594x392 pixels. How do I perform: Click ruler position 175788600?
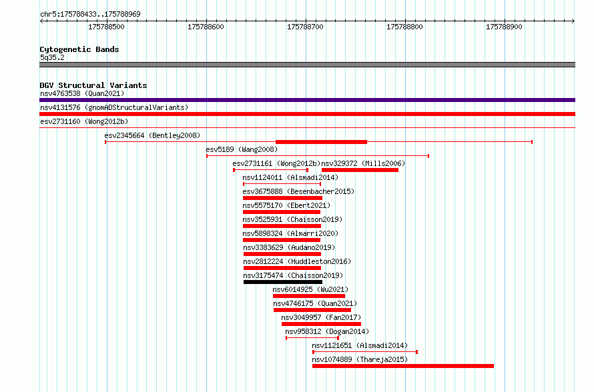pyautogui.click(x=206, y=27)
